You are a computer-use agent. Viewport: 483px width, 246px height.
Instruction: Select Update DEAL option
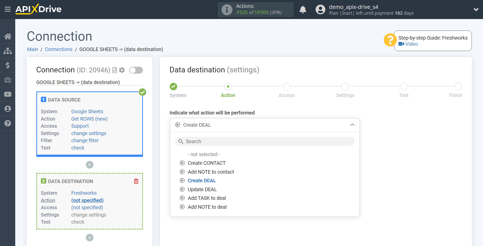pos(202,189)
